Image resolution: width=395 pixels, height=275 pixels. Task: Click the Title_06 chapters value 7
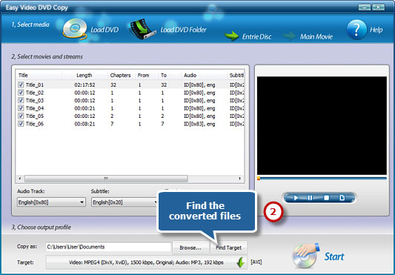112,124
